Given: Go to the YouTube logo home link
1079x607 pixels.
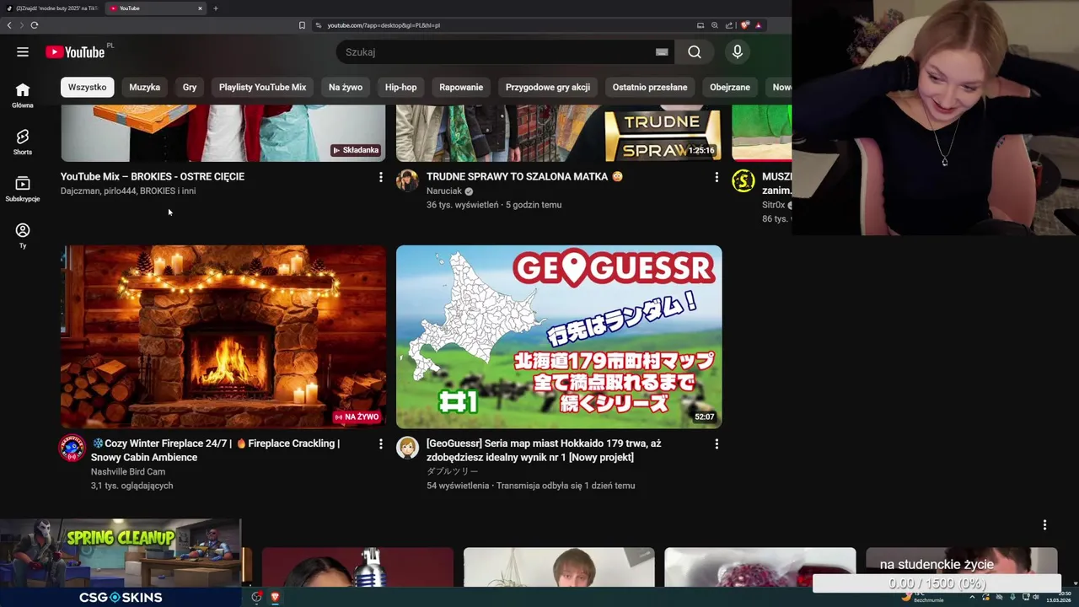Looking at the screenshot, I should [x=75, y=52].
